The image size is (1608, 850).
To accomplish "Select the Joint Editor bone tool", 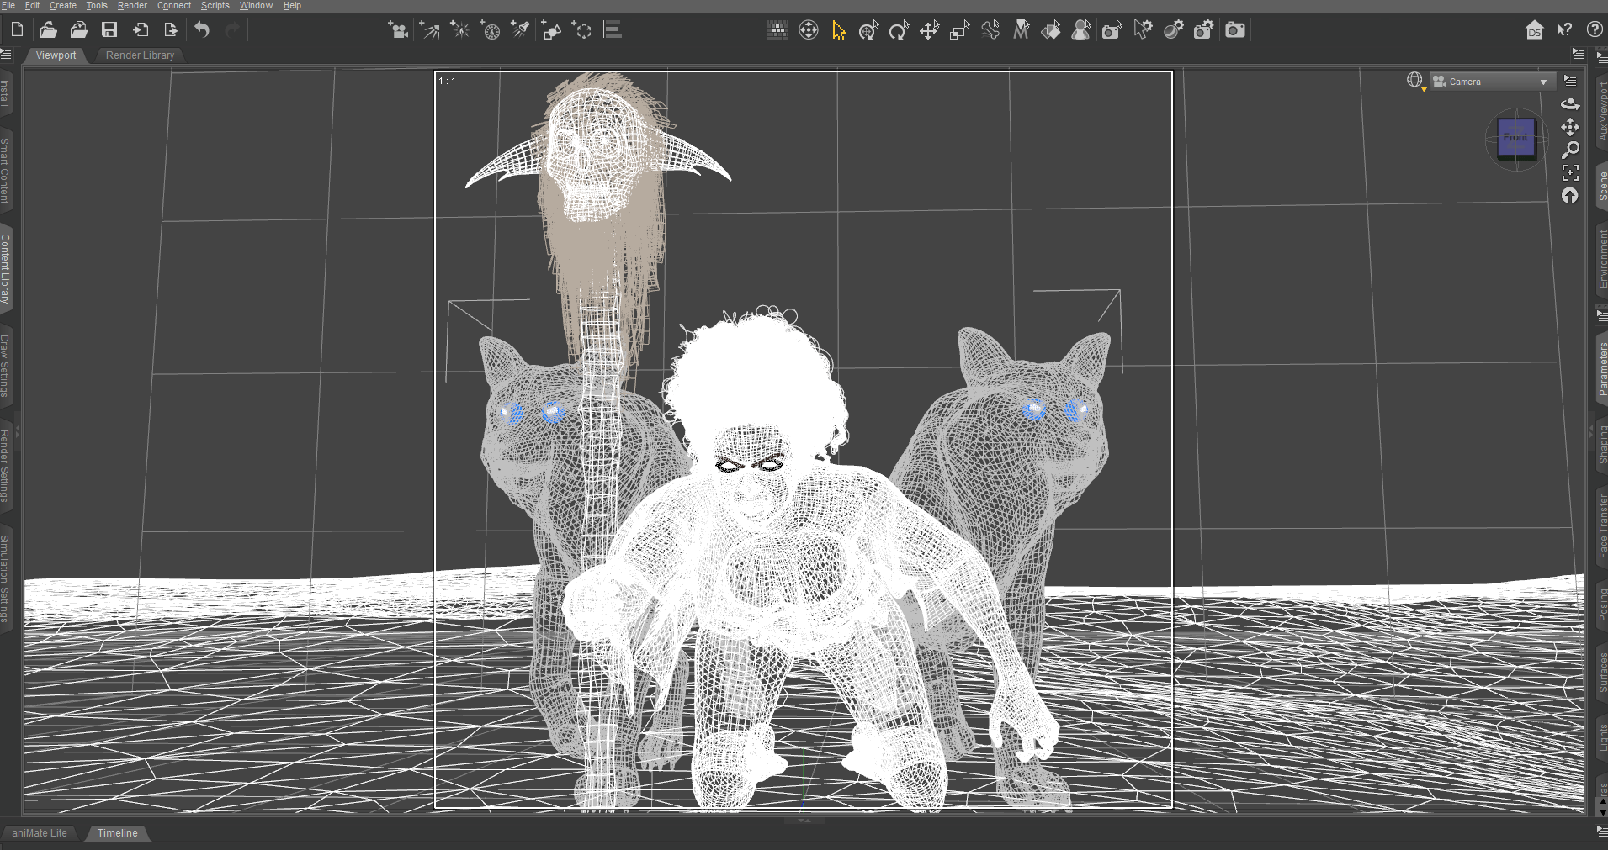I will point(990,30).
